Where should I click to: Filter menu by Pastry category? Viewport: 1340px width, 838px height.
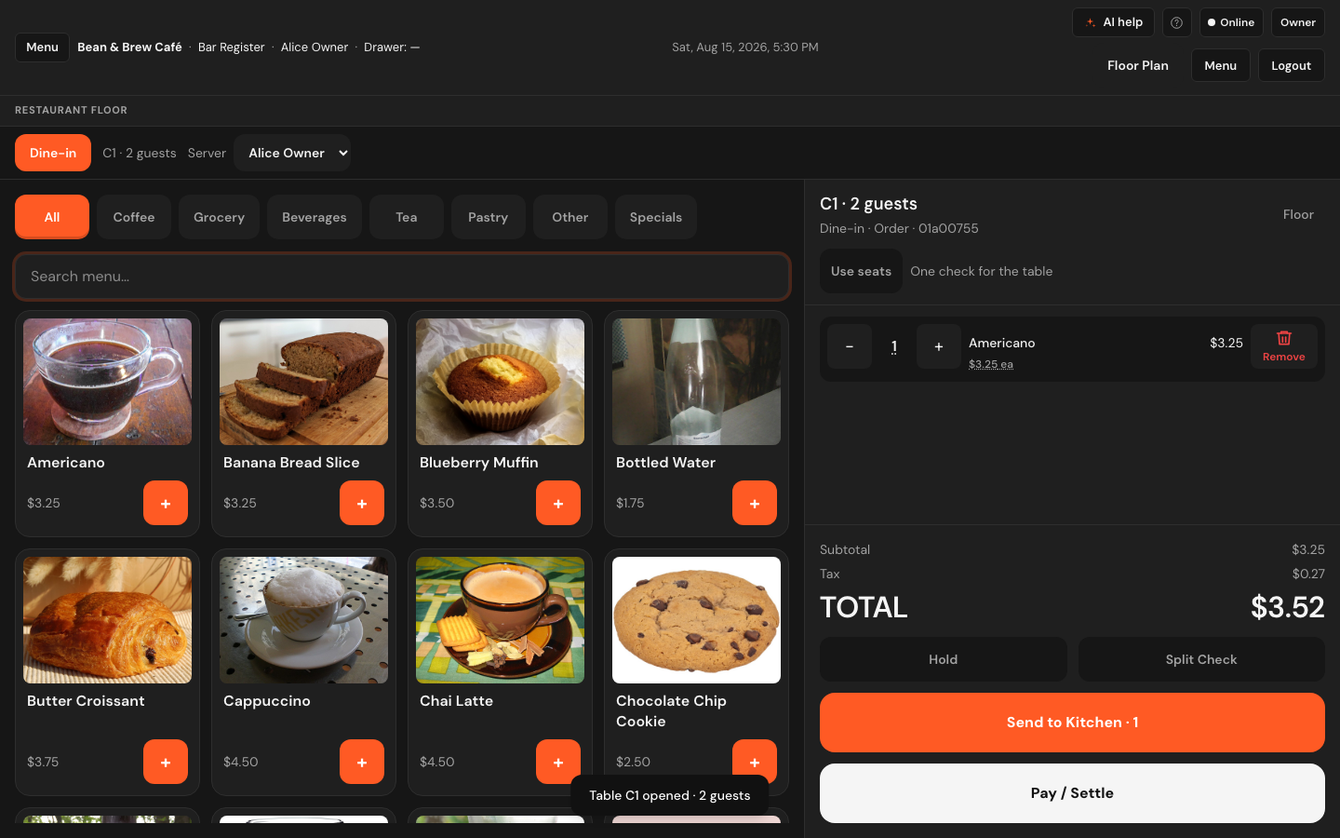[x=489, y=217]
